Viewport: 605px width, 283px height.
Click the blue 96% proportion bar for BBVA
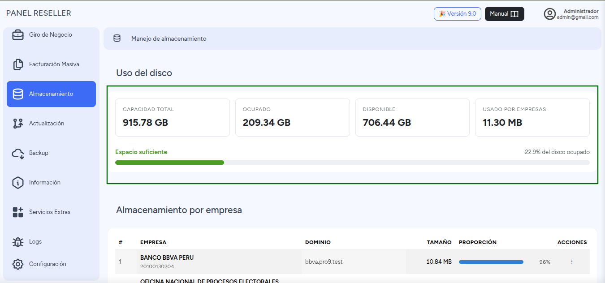[x=491, y=262]
